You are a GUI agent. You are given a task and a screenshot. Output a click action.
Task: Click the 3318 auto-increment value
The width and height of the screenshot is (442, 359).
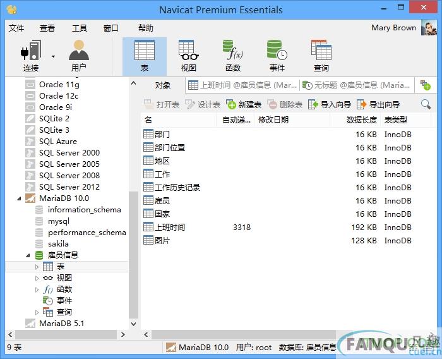click(x=242, y=227)
